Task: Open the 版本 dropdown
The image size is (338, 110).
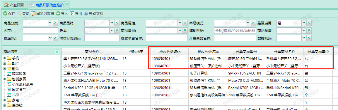Action: pos(112,31)
